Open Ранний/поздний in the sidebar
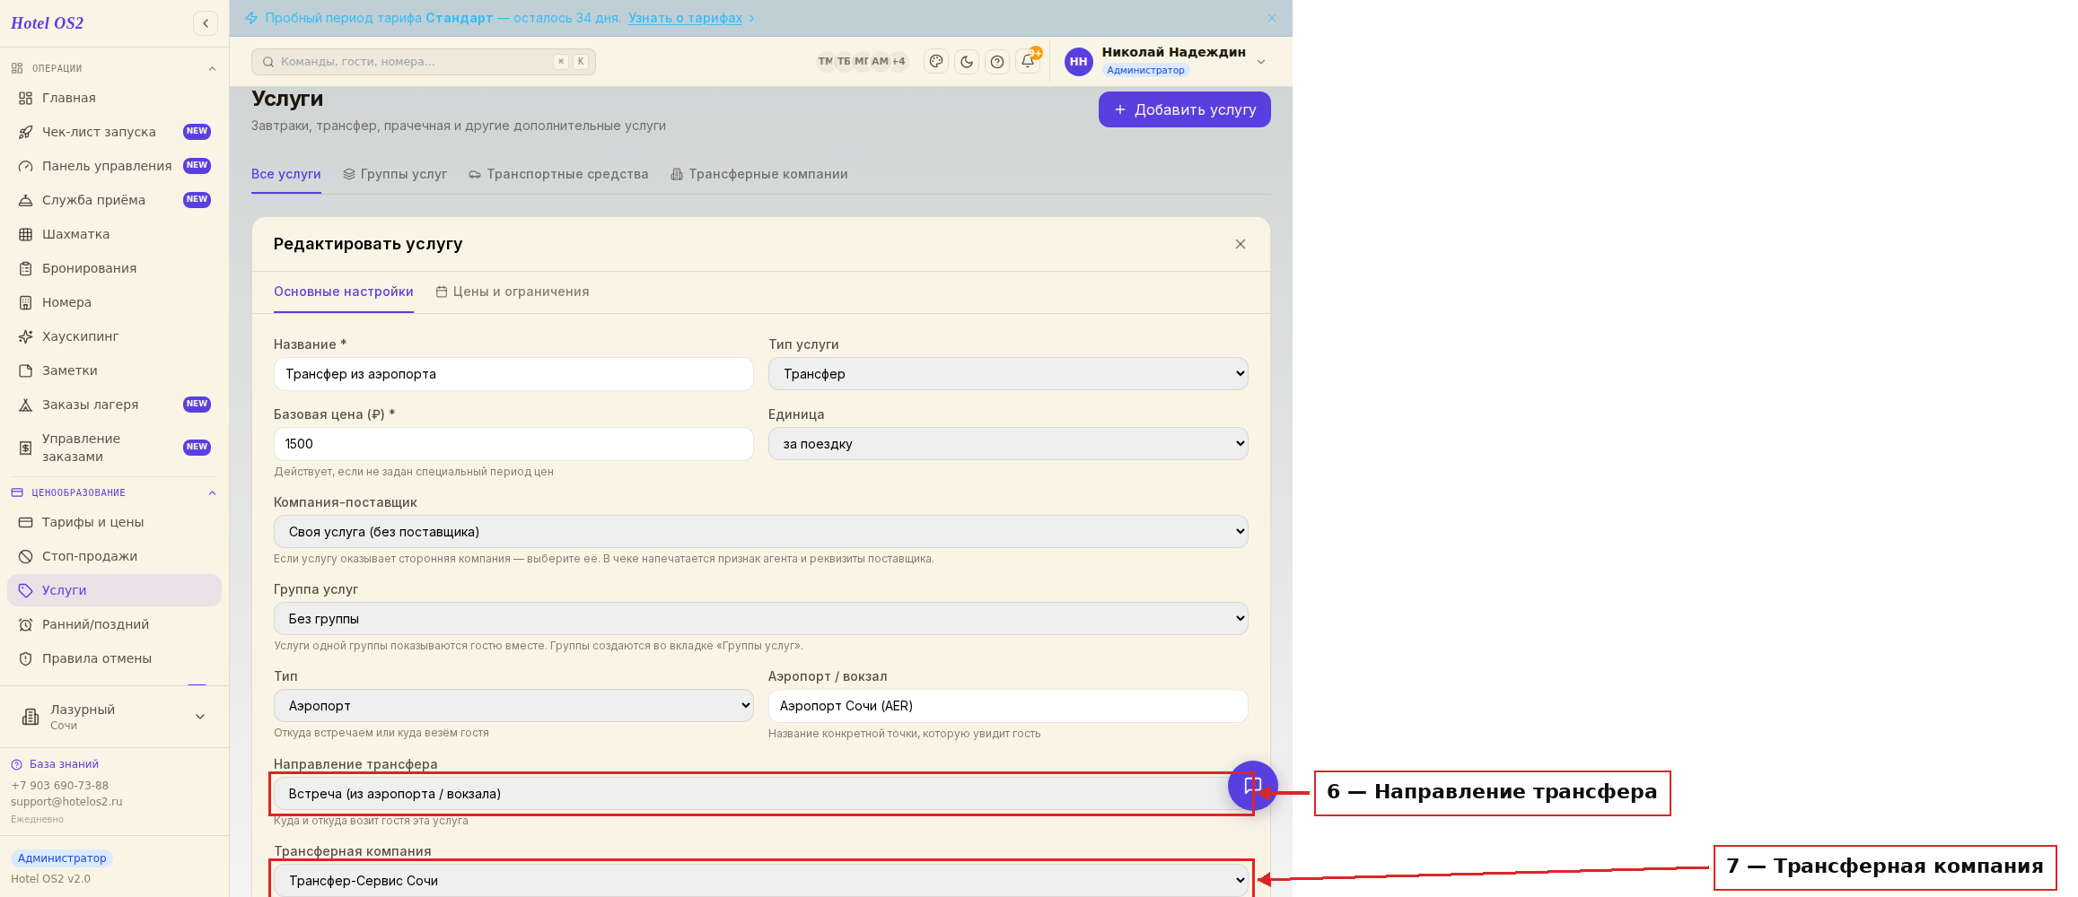The height and width of the screenshot is (897, 2078). click(x=114, y=624)
